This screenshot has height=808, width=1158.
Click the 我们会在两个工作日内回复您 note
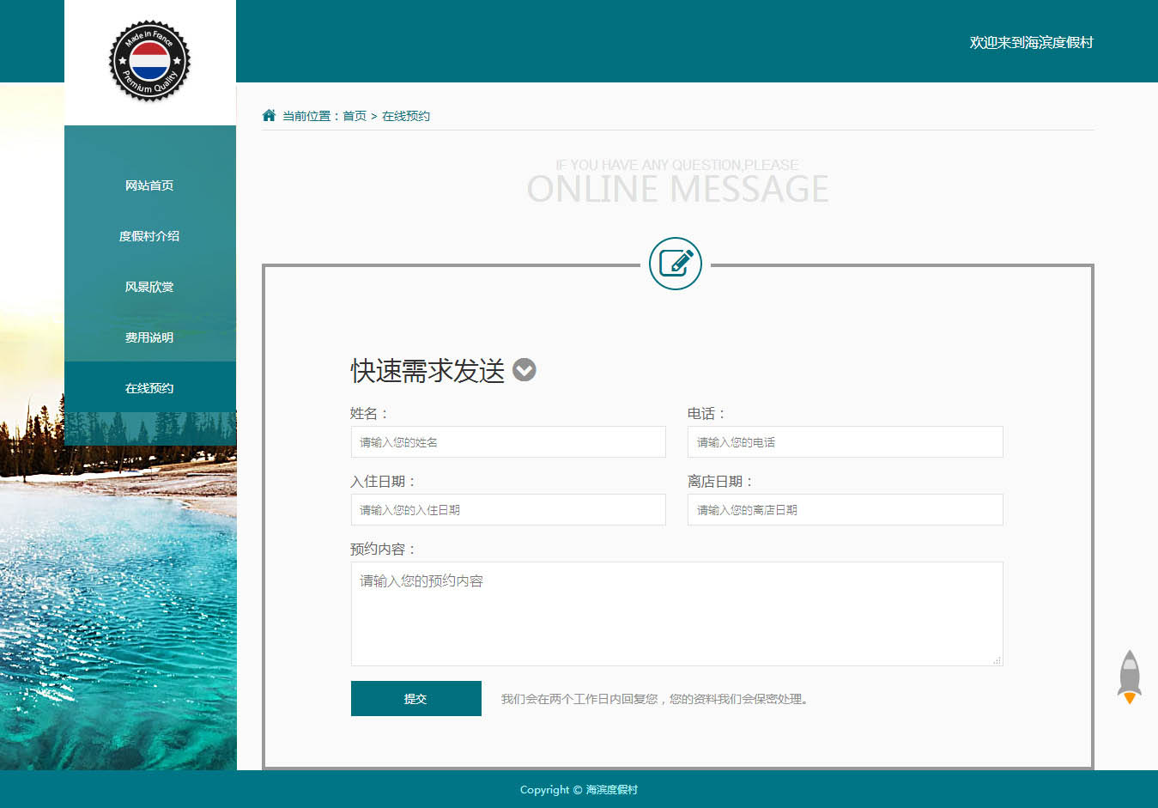point(655,699)
